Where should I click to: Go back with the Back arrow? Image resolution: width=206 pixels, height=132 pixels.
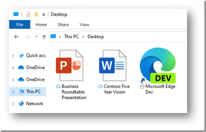point(16,36)
